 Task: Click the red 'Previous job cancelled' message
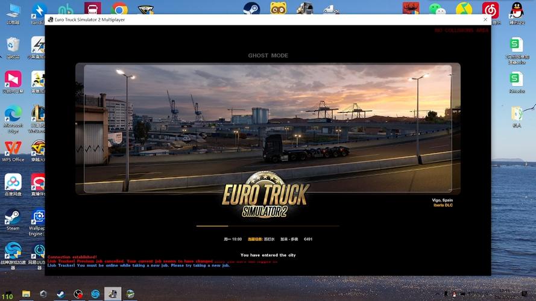162,261
